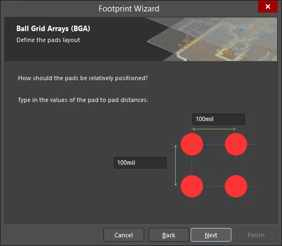Click the Footprint Wizard title bar

pyautogui.click(x=129, y=9)
